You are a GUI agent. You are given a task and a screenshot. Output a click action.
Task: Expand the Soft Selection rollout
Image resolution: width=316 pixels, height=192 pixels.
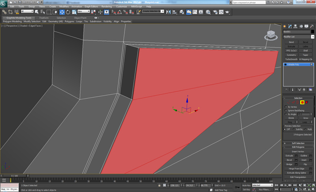[298, 143]
